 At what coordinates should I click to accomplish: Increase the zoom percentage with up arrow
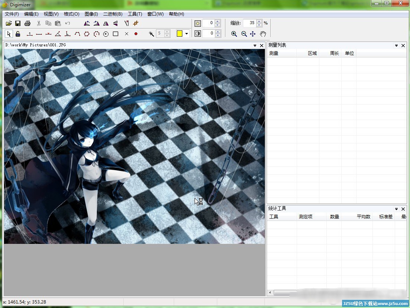point(259,21)
